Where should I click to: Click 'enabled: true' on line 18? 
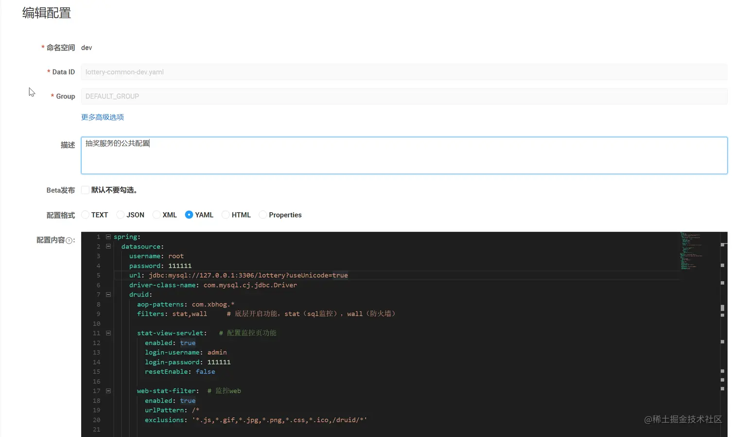tap(170, 401)
